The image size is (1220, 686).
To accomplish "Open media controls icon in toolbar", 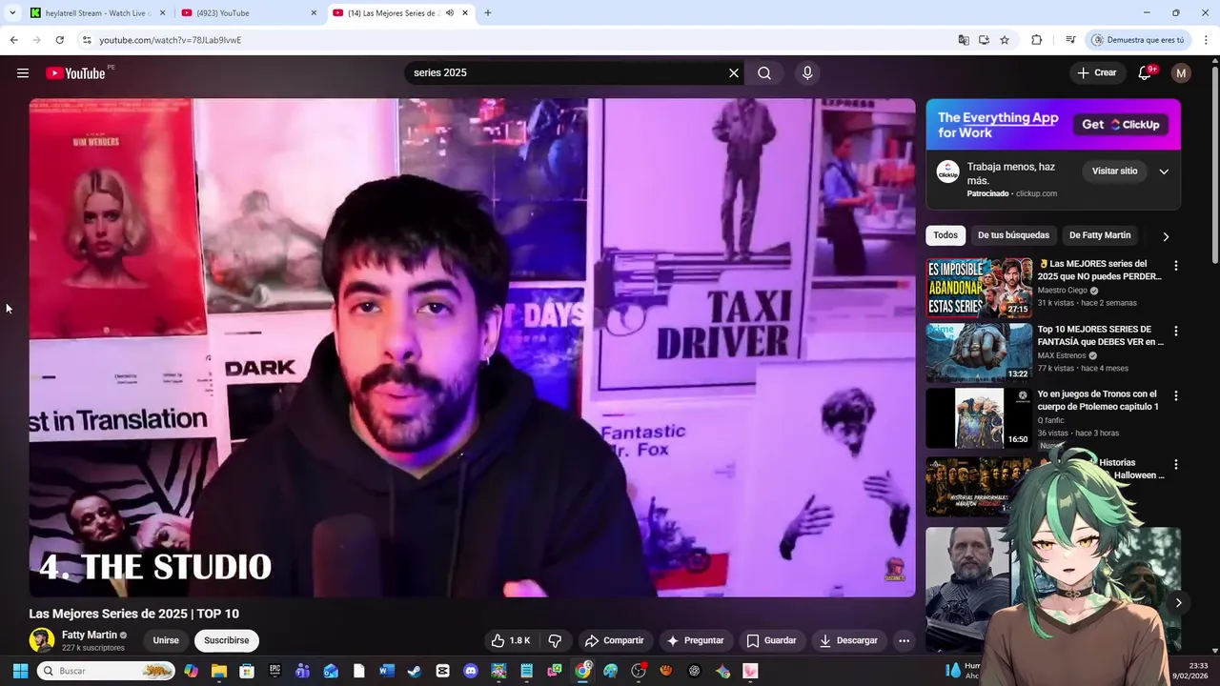I will pos(1070,40).
